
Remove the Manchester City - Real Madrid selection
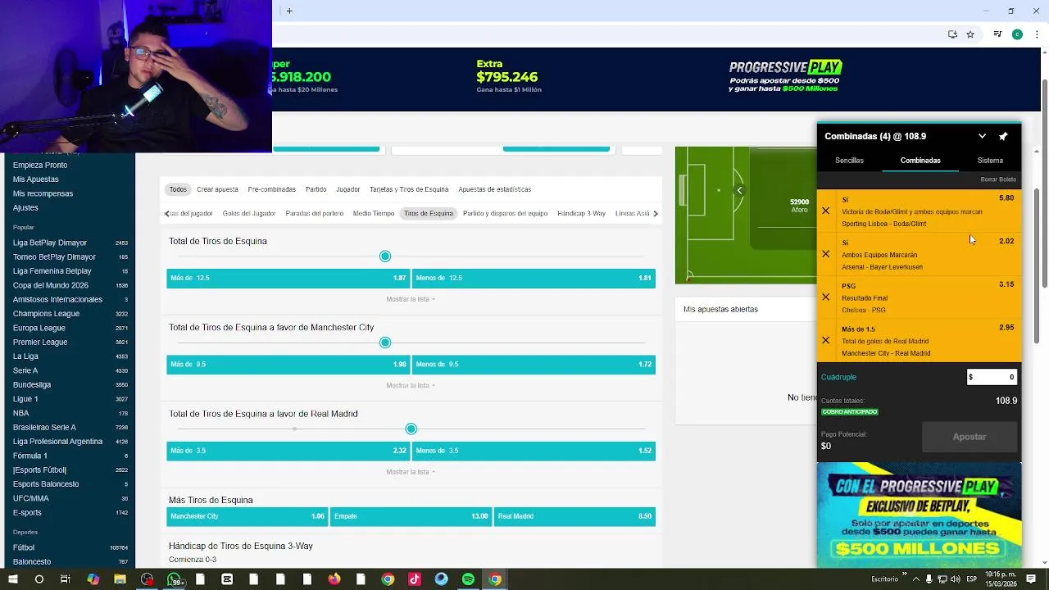pos(825,340)
